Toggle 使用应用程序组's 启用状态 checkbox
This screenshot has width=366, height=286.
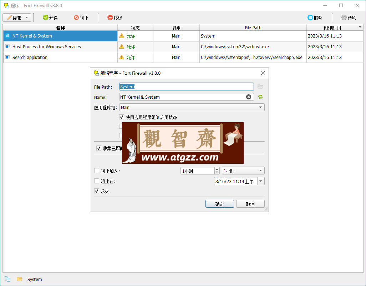pyautogui.click(x=122, y=117)
